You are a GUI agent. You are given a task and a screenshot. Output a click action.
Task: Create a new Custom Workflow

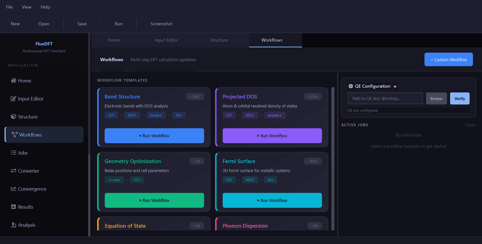click(x=448, y=60)
